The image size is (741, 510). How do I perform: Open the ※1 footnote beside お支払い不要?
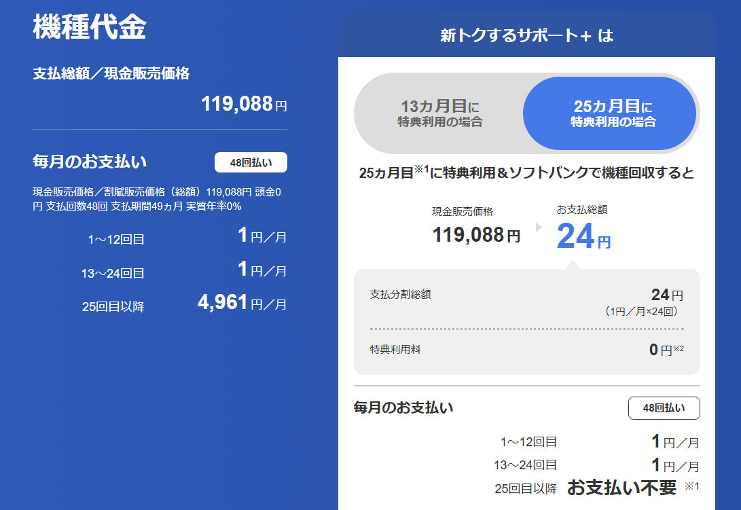pos(691,486)
